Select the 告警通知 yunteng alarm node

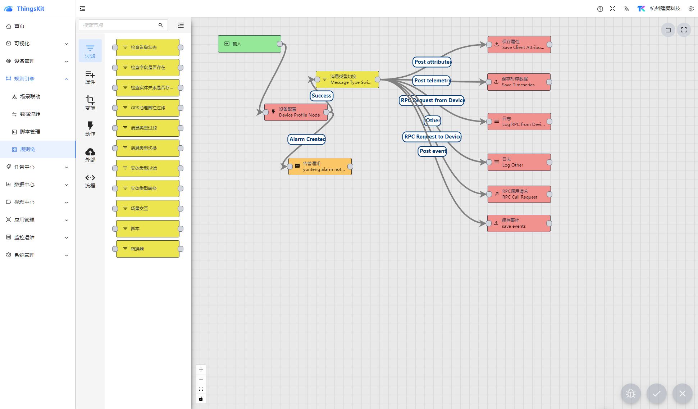320,167
